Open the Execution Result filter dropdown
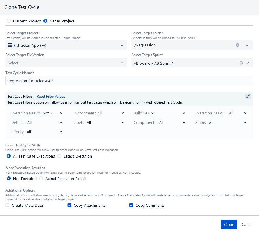Image resolution: width=259 pixels, height=232 pixels. point(37,113)
